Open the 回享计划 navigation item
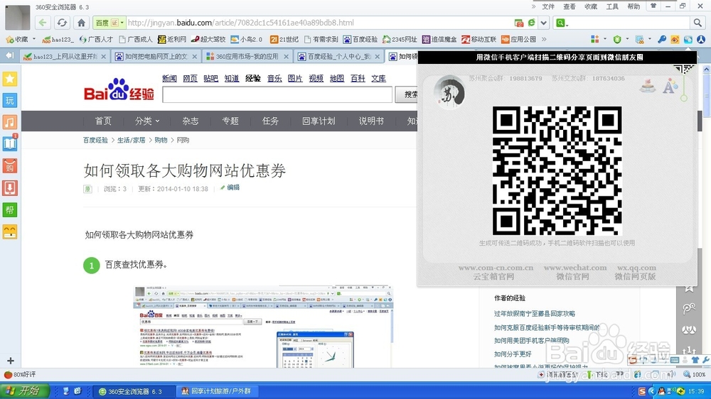Viewport: 711px width, 399px height. pos(319,121)
